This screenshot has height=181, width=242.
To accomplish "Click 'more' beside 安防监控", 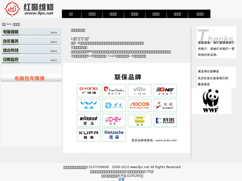I will pyautogui.click(x=54, y=60).
